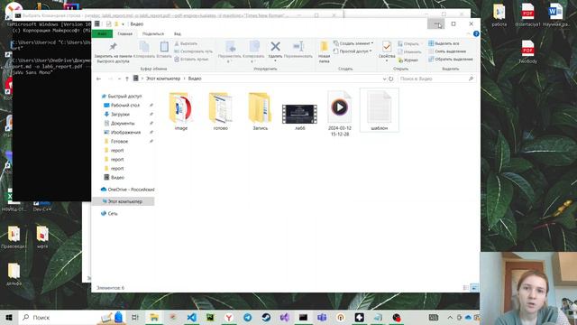This screenshot has height=325, width=577.
Task: Select Этот компьютер in the navigation pane
Action: (123, 201)
